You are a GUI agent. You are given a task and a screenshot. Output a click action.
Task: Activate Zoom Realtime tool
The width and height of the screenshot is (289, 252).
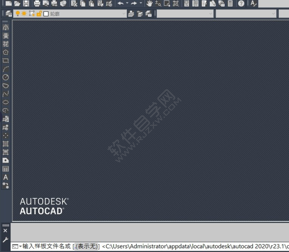click(x=158, y=3)
